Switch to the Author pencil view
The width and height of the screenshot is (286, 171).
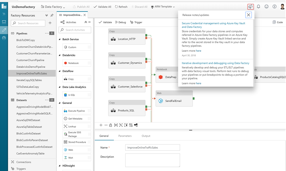[4, 30]
